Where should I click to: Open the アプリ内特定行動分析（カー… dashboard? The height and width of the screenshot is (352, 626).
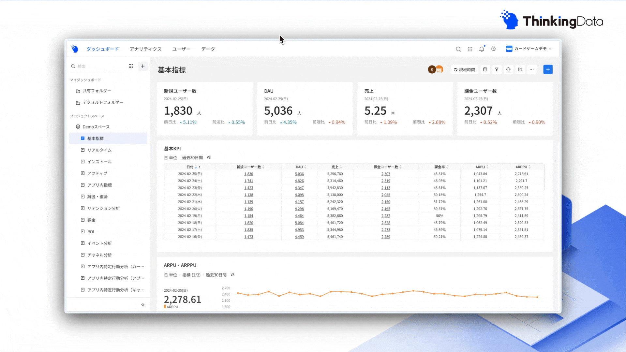108,267
